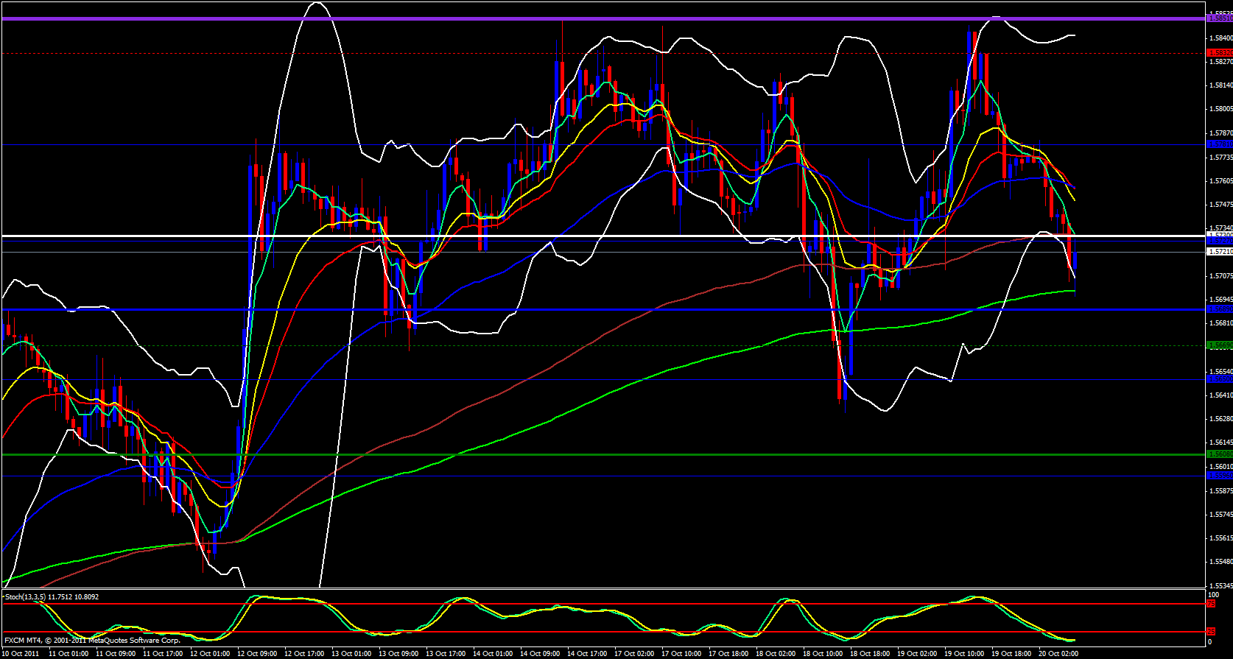Select the stochastic 75 level marker
The width and height of the screenshot is (1233, 659).
pyautogui.click(x=1210, y=604)
